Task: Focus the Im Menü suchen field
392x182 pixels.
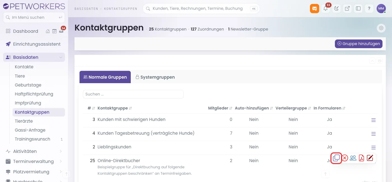Action: pyautogui.click(x=34, y=17)
